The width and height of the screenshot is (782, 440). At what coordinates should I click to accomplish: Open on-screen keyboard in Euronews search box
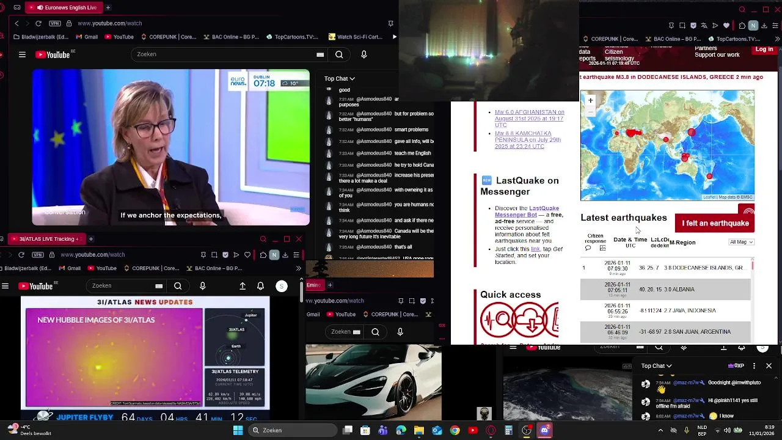320,54
